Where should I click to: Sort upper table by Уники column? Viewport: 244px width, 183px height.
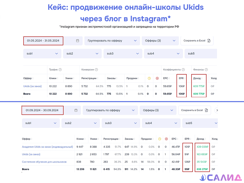(70, 78)
